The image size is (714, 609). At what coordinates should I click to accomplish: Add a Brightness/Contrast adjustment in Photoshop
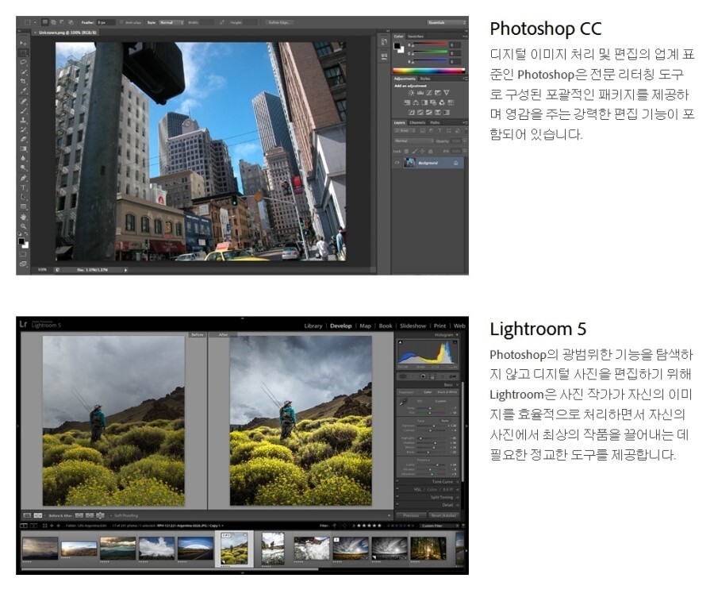[x=411, y=93]
